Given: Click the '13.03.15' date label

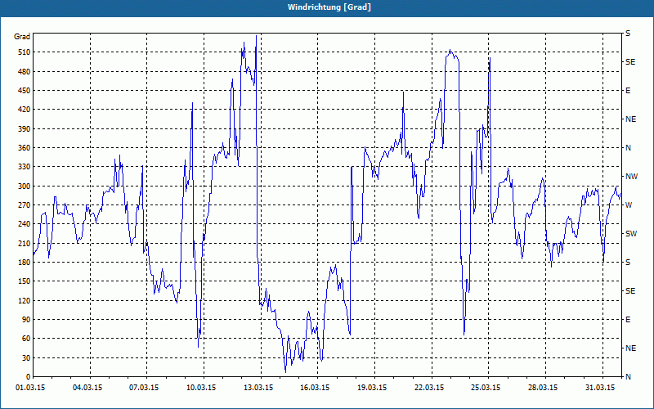Looking at the screenshot, I should coord(258,388).
